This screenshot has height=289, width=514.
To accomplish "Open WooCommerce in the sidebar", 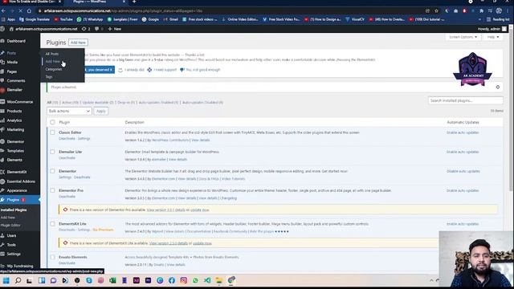I will point(19,102).
